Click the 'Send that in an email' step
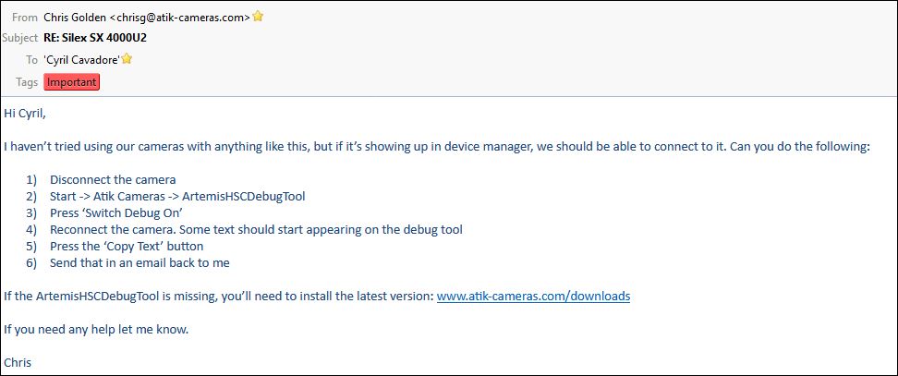The width and height of the screenshot is (898, 376). point(140,262)
